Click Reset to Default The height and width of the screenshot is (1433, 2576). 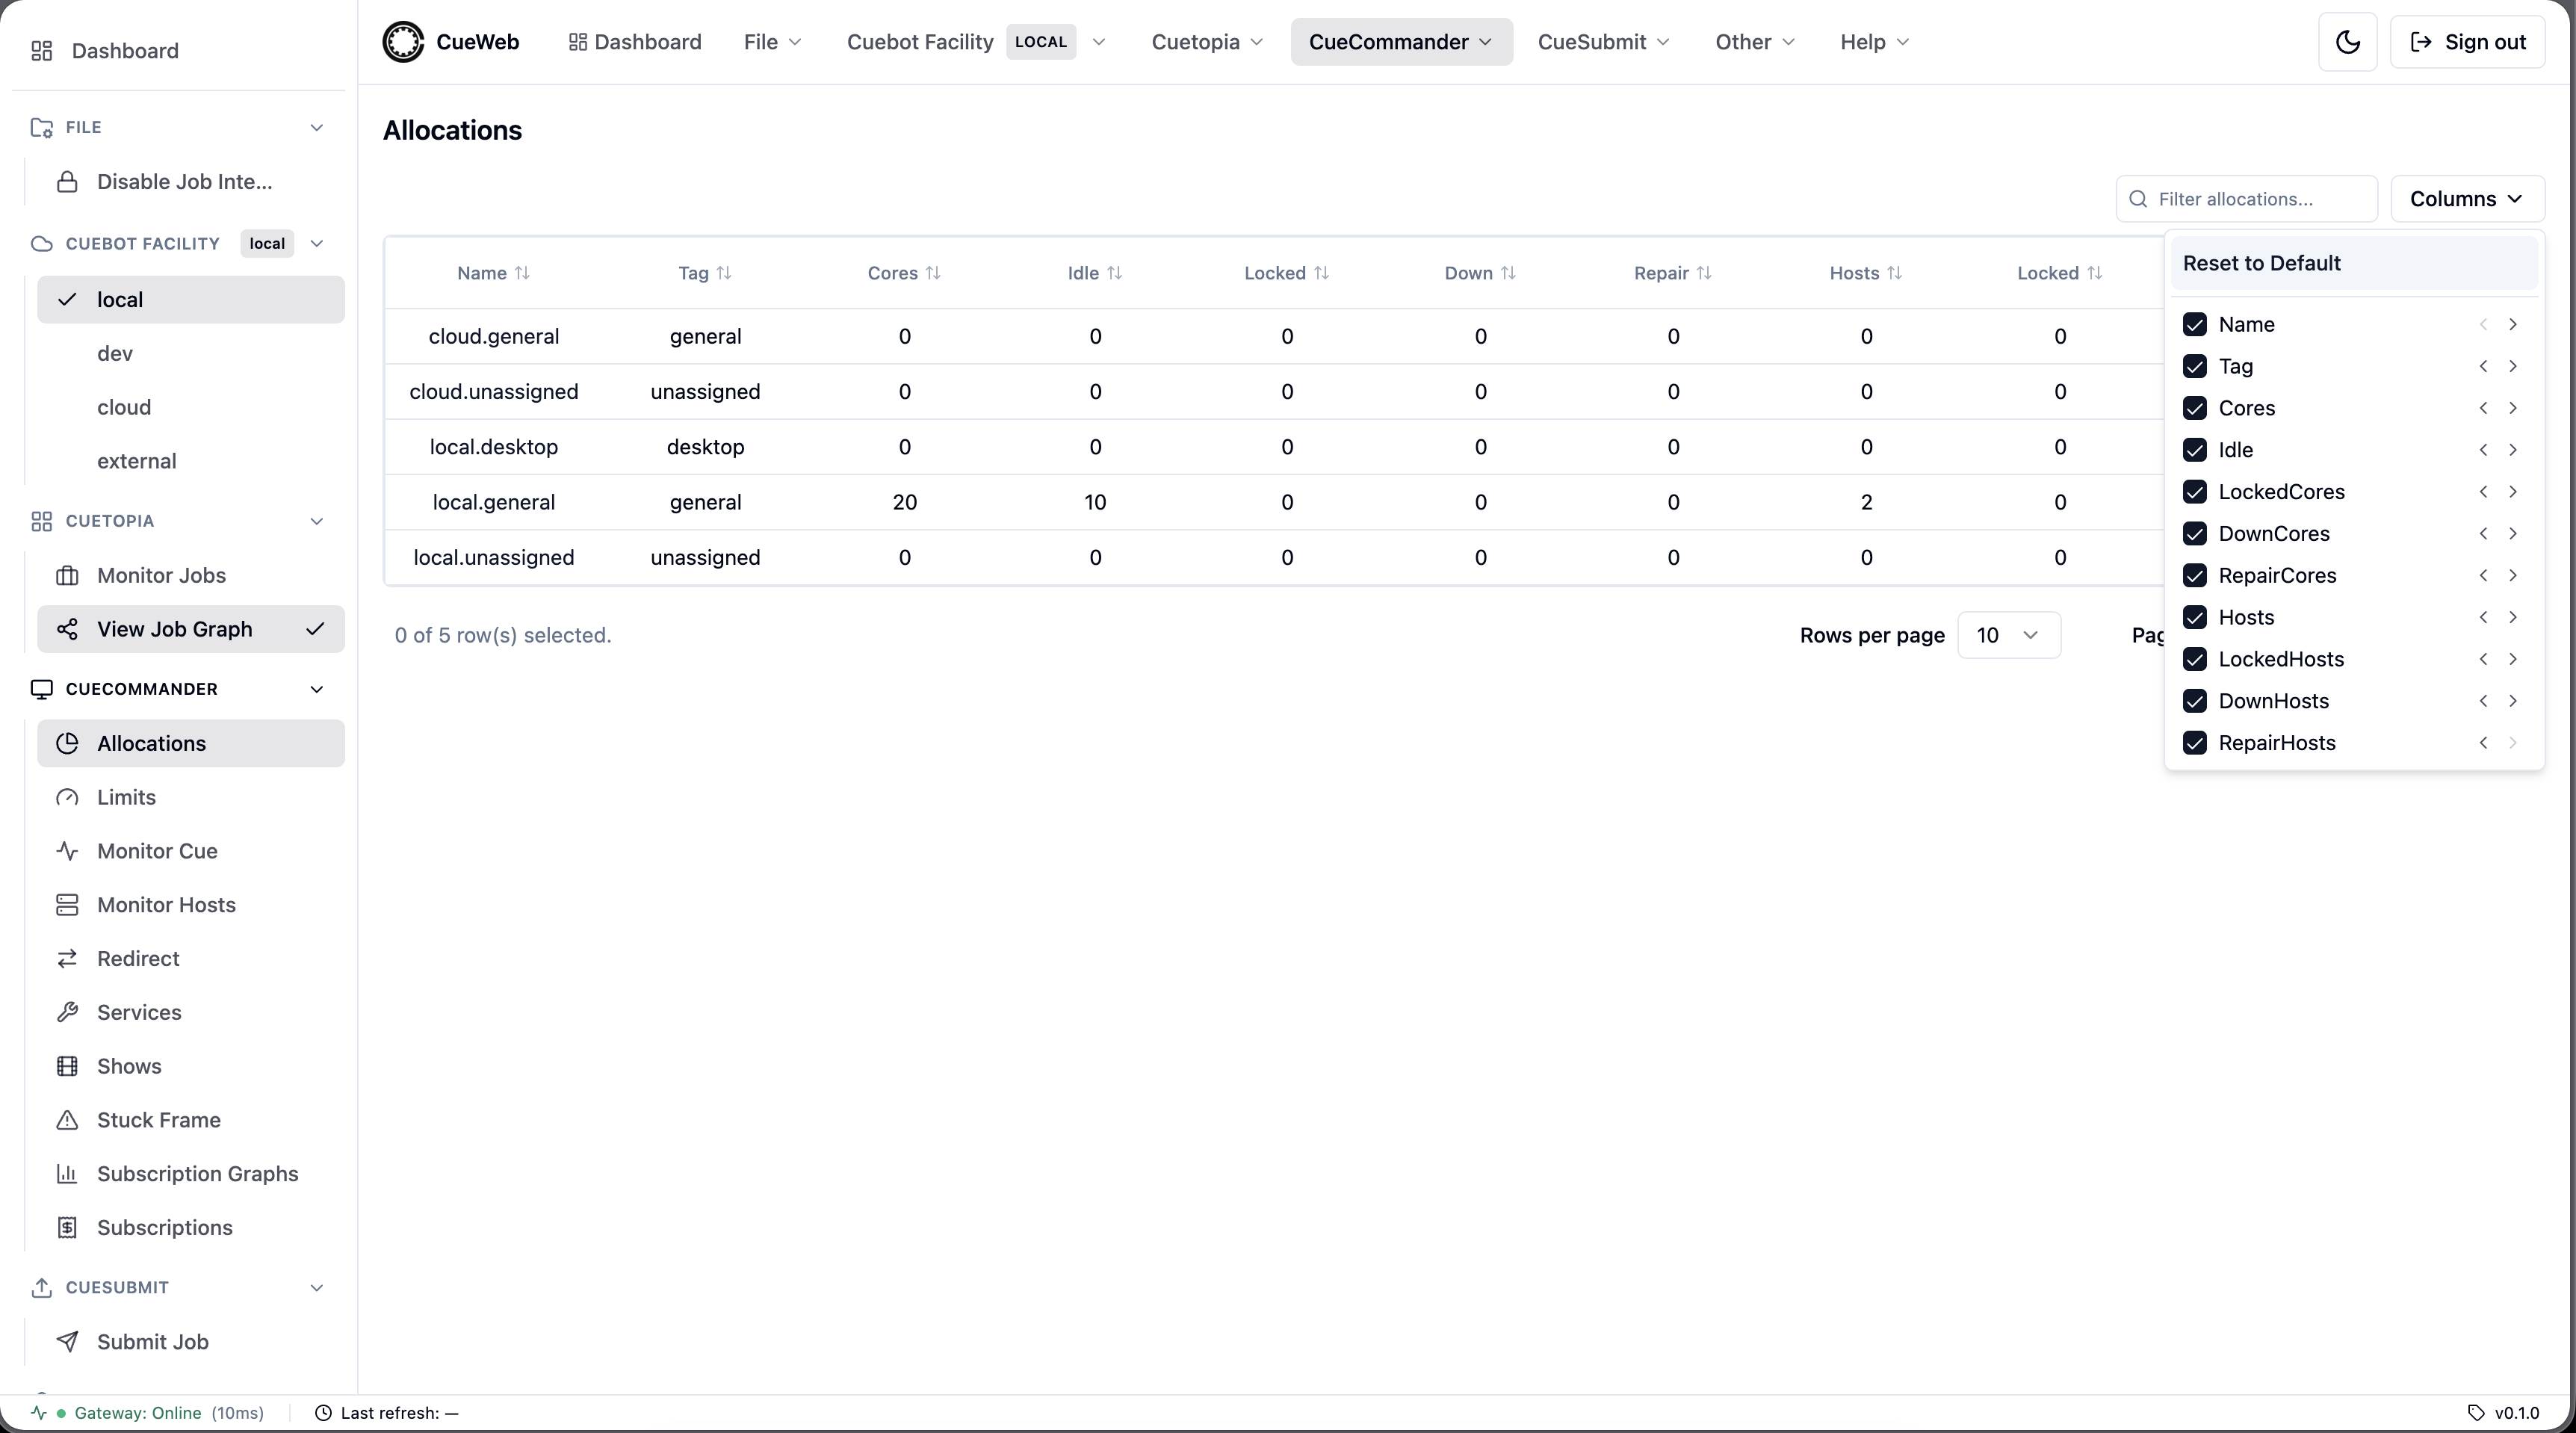tap(2354, 264)
